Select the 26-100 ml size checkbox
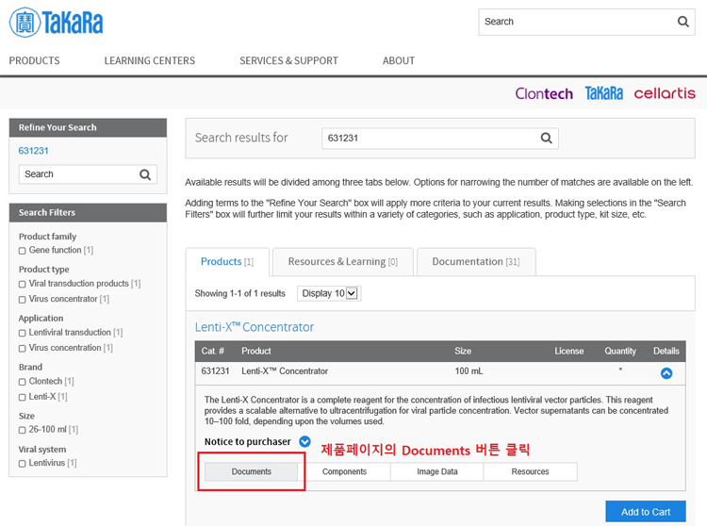This screenshot has width=707, height=526. [22, 430]
